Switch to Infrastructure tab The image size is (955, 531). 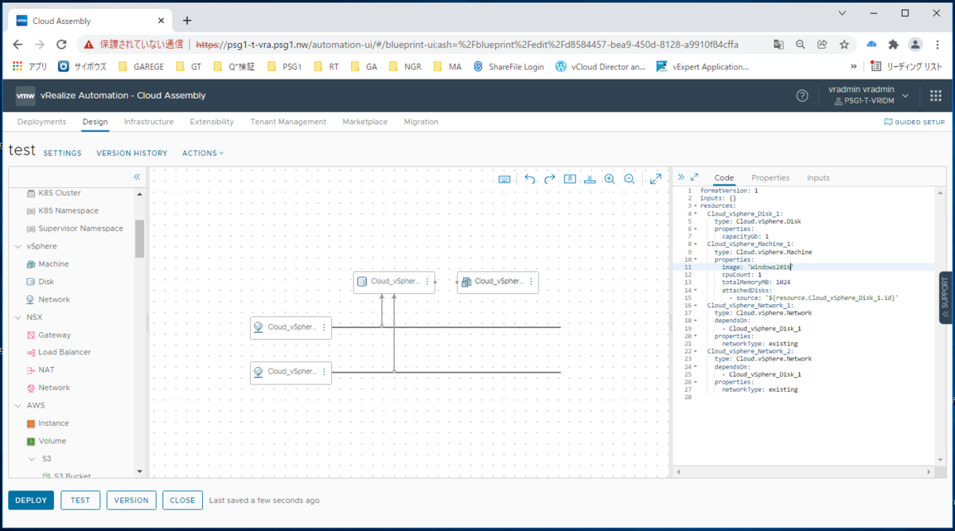pos(149,122)
